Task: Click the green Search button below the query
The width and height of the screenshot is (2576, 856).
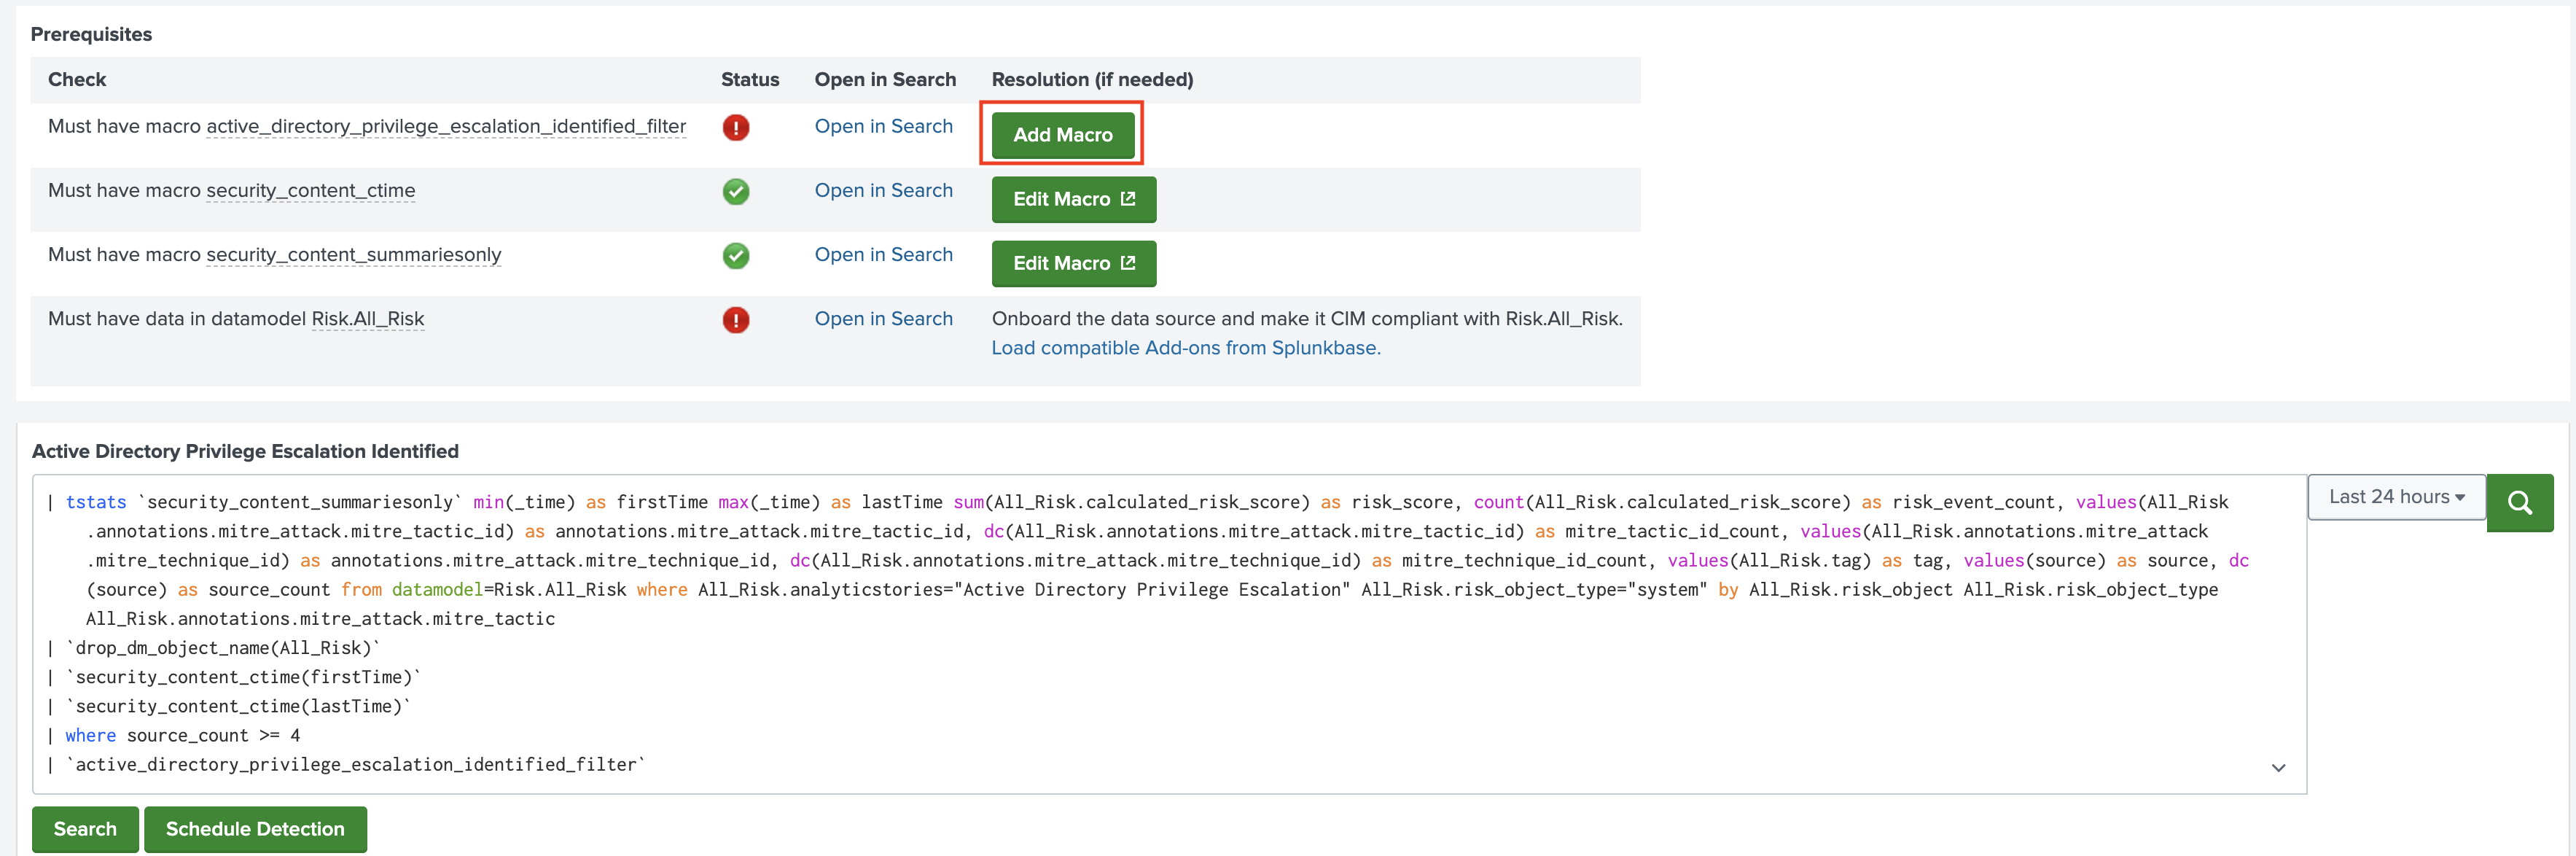Action: click(x=85, y=829)
